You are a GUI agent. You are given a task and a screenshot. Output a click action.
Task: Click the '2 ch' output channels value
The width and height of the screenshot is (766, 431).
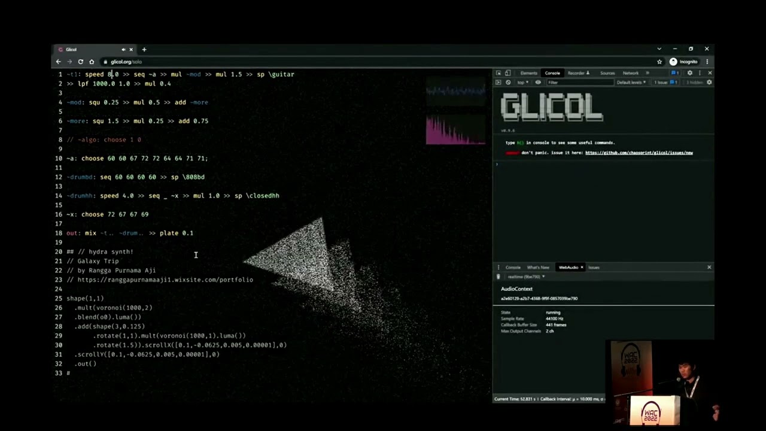pyautogui.click(x=549, y=331)
